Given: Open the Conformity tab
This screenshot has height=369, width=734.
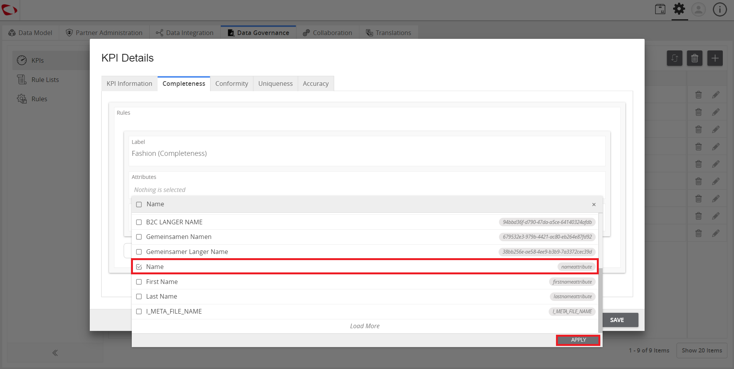Looking at the screenshot, I should pos(232,83).
